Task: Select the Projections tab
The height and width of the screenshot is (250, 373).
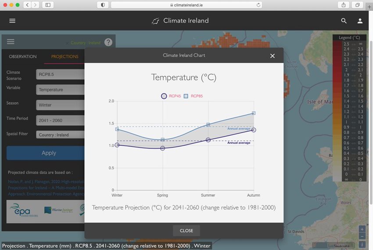Action: 65,56
